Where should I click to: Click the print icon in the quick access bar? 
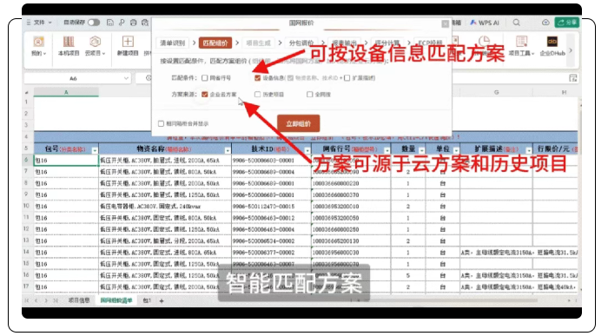point(134,23)
